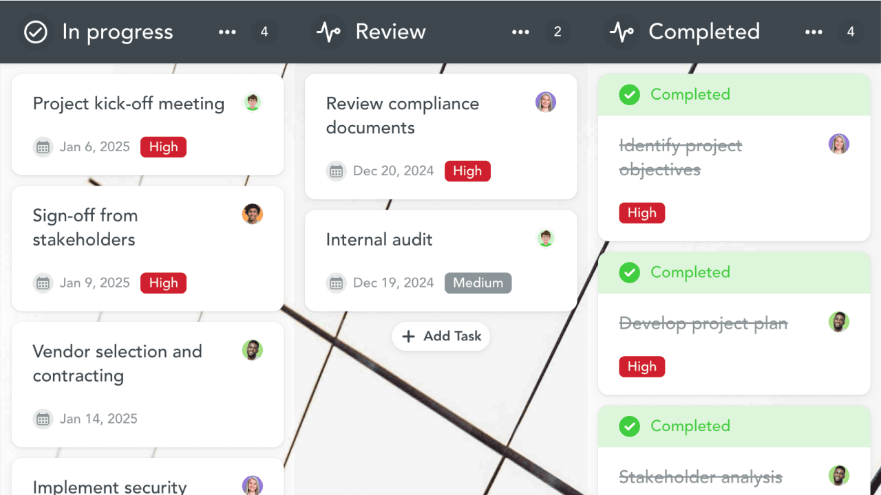Click the Completed column pulse icon
This screenshot has width=881, height=495.
pos(622,32)
